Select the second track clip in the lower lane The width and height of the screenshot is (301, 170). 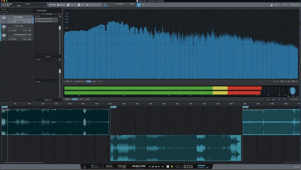click(x=176, y=148)
